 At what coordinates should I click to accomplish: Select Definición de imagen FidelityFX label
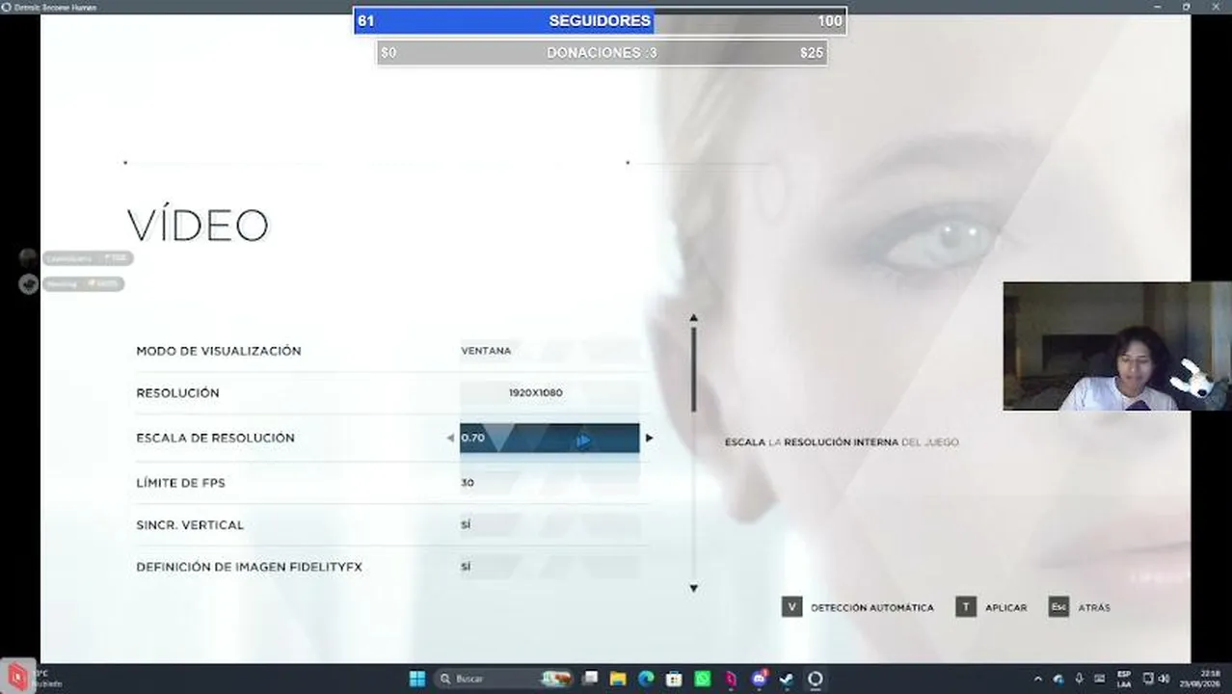pos(249,567)
